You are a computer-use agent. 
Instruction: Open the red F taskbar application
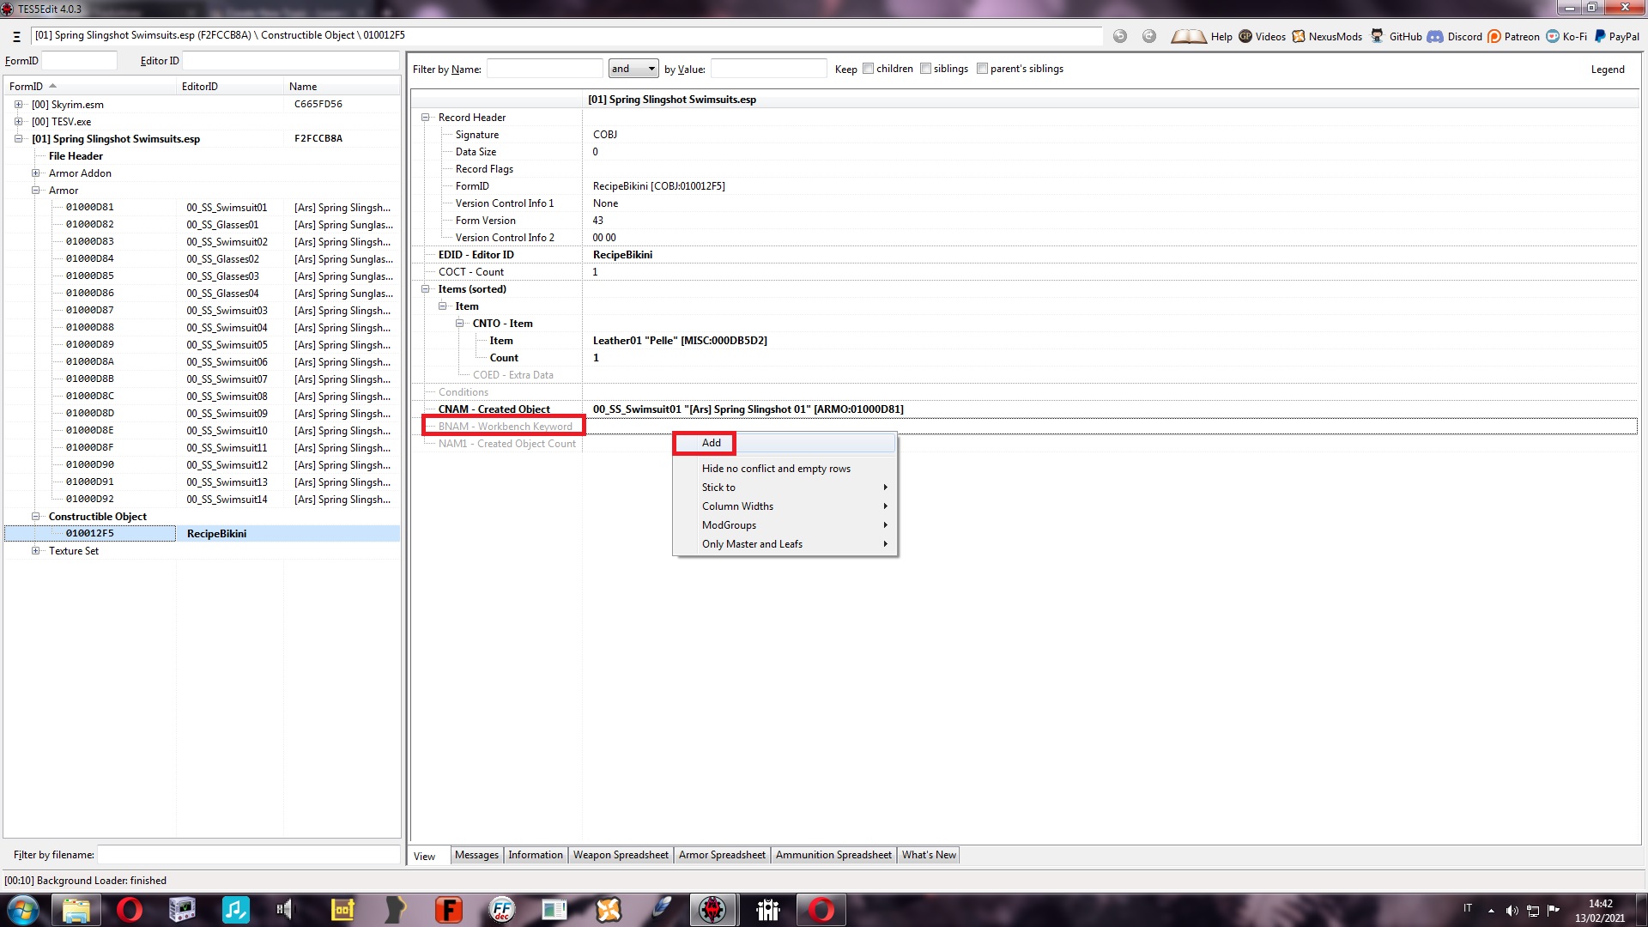(x=448, y=910)
